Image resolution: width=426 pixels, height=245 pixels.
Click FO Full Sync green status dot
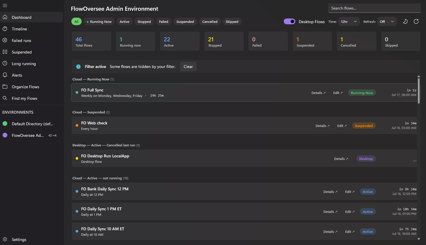point(77,93)
